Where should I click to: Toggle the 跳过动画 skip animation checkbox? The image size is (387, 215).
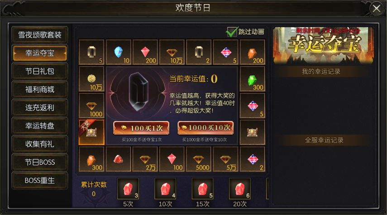point(232,32)
